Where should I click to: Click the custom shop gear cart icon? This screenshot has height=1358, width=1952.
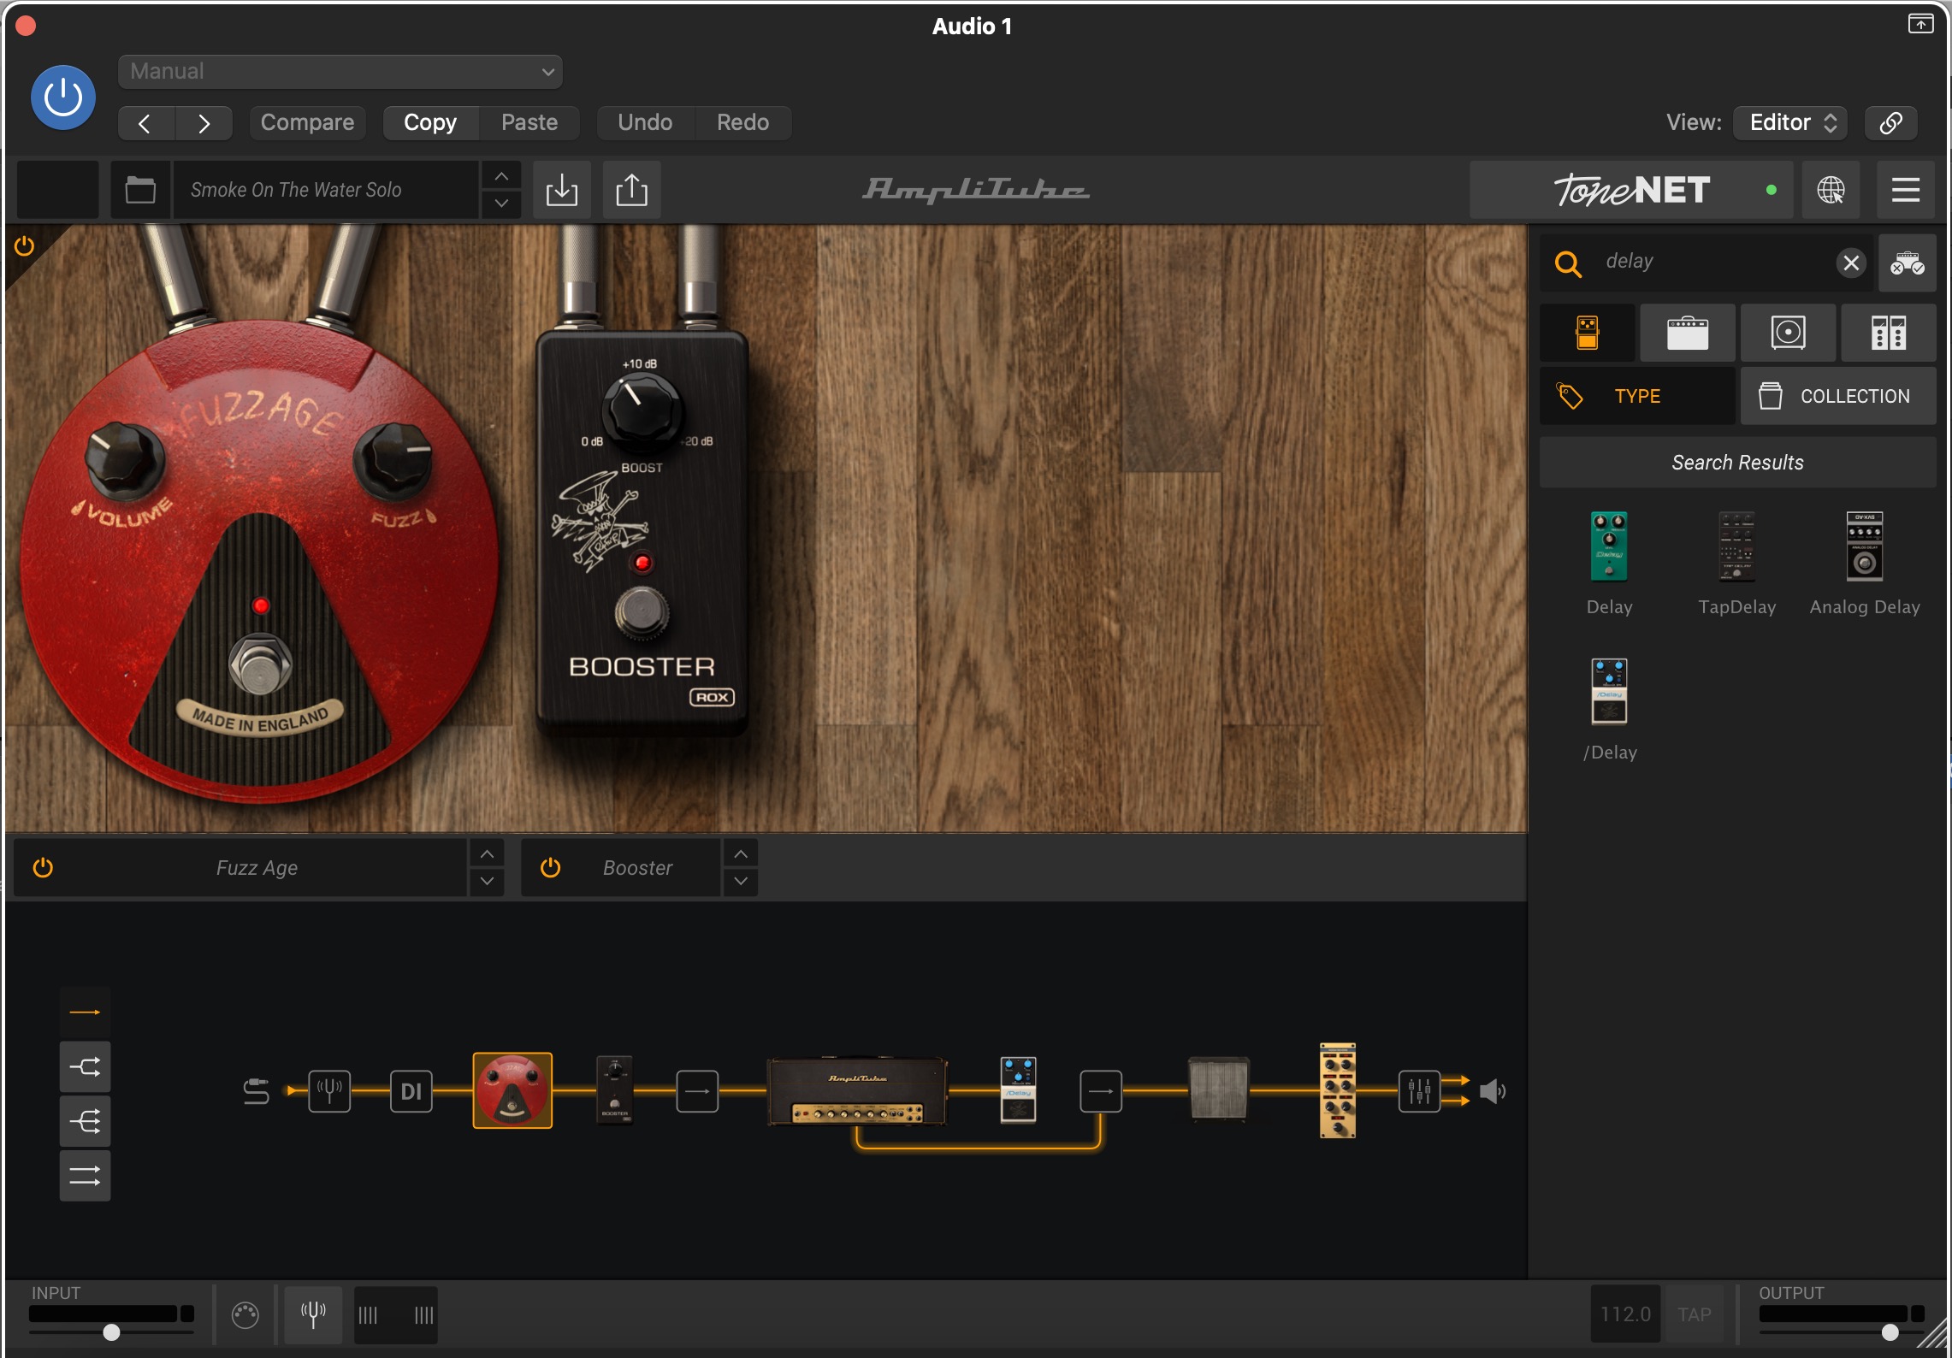(x=1908, y=263)
